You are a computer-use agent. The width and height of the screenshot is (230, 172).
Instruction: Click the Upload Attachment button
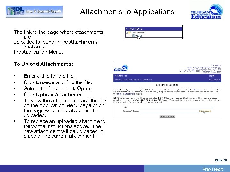point(167,116)
